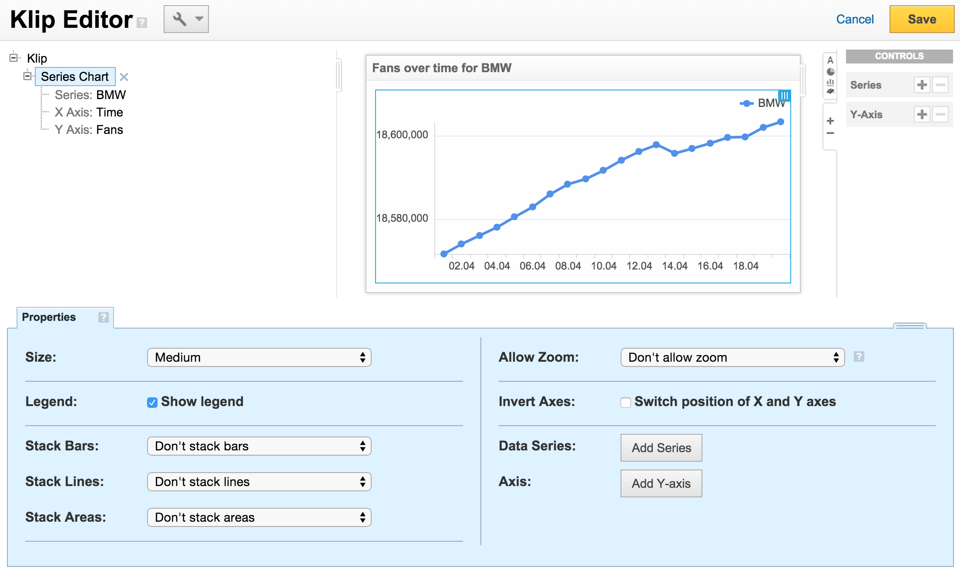Viewport: 960px width, 573px height.
Task: Click the 18.04 X-axis label
Action: click(745, 266)
